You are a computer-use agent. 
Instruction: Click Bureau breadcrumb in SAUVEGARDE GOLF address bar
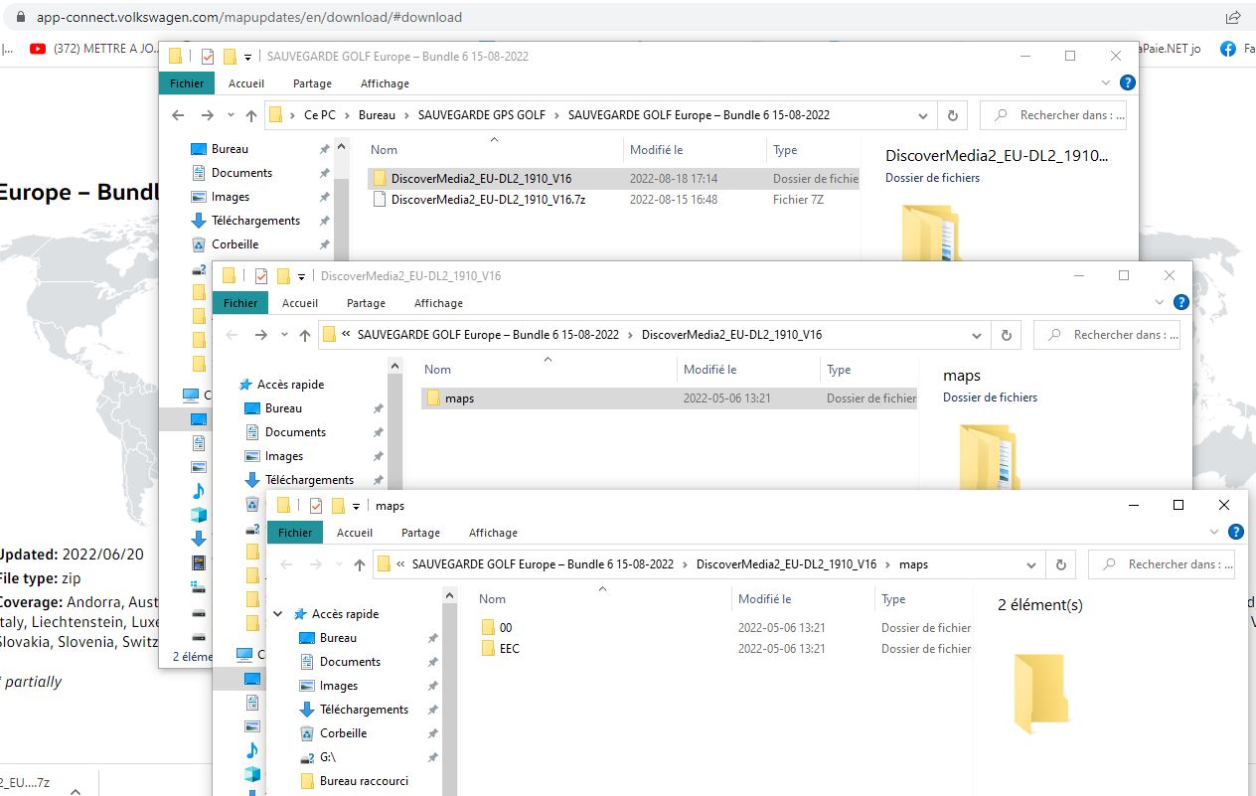(377, 115)
